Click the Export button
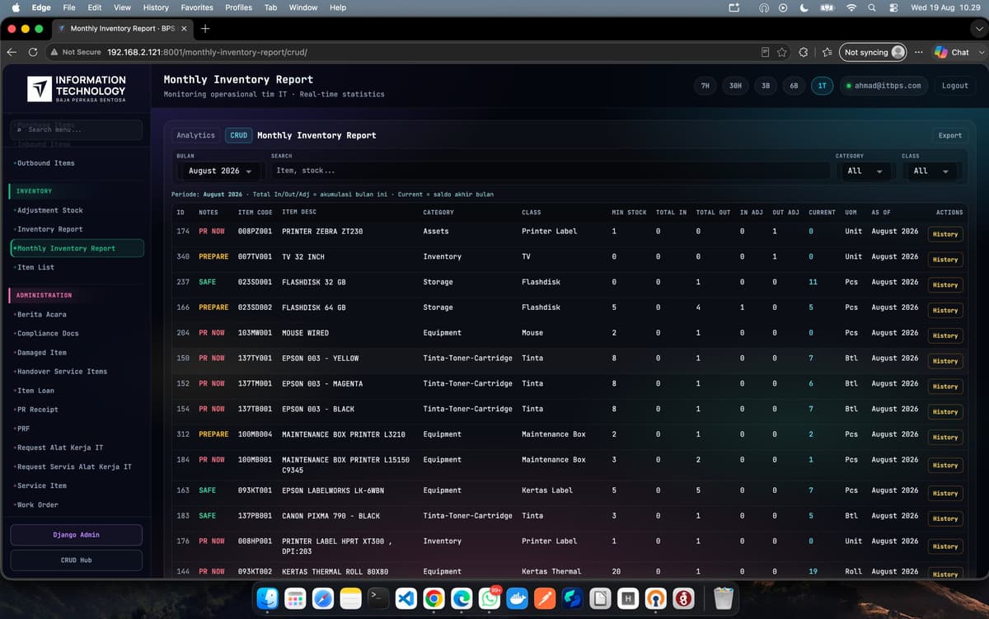This screenshot has height=619, width=989. point(949,135)
